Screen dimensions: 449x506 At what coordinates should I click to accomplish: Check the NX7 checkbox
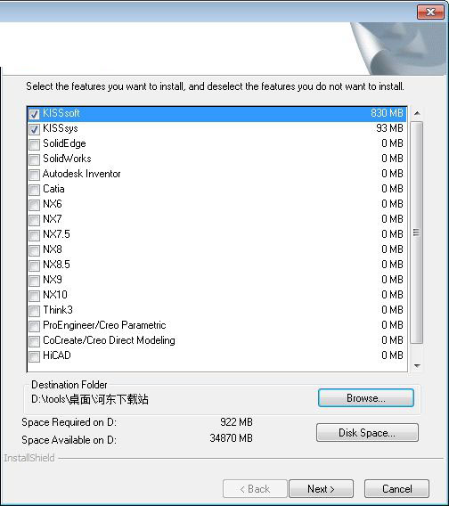[34, 220]
